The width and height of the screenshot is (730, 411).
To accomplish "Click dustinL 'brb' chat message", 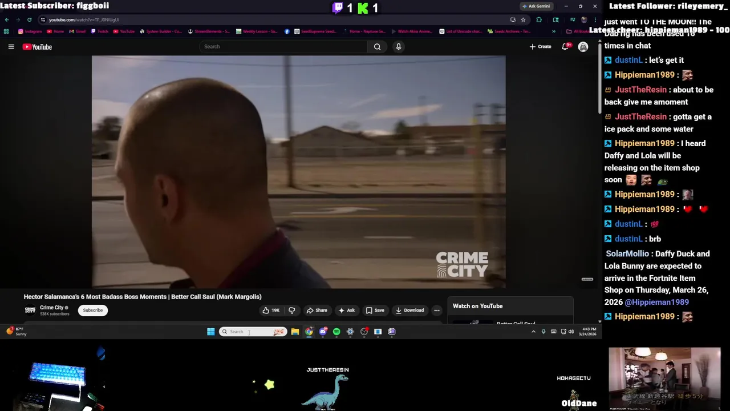I will [x=632, y=239].
